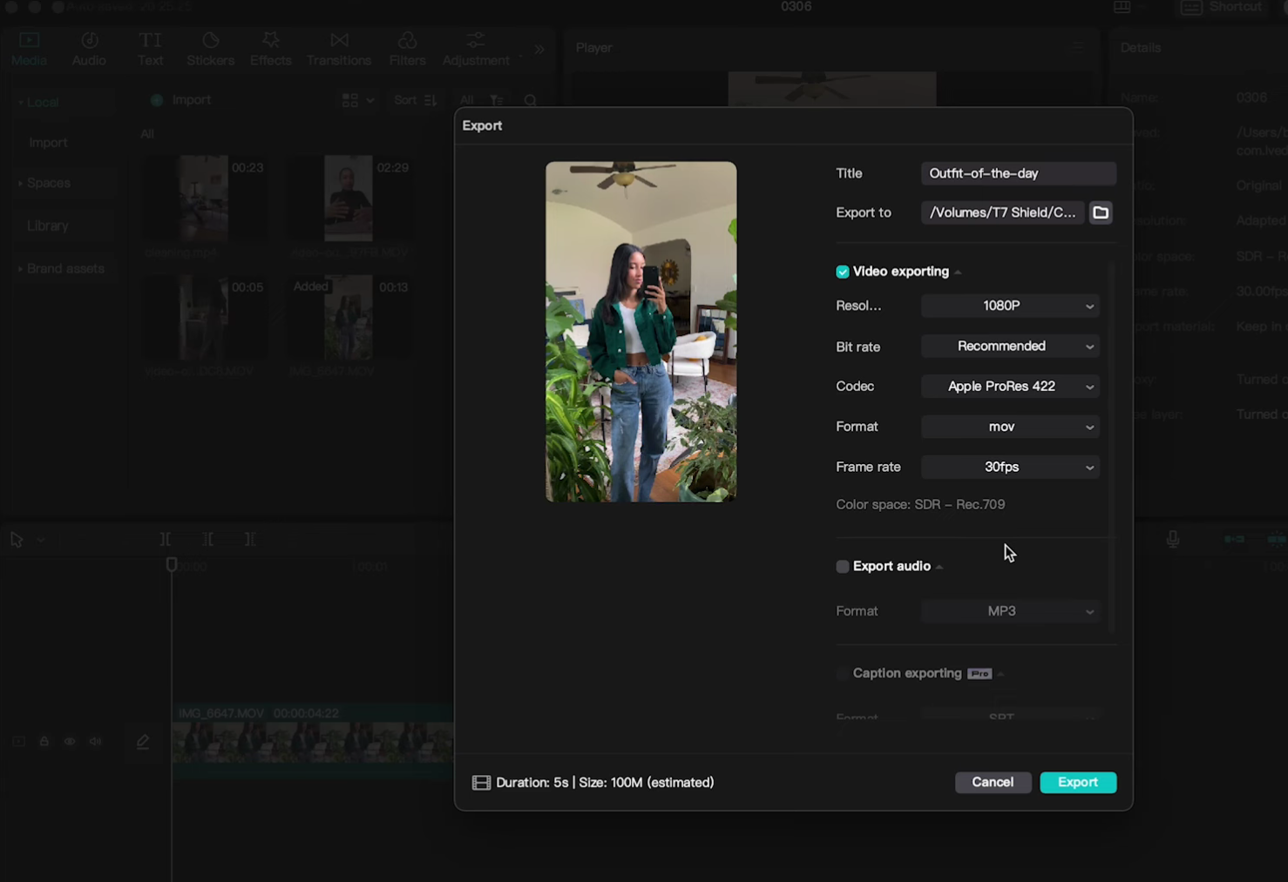Click the timeline microphone record icon
This screenshot has width=1288, height=882.
click(1173, 540)
